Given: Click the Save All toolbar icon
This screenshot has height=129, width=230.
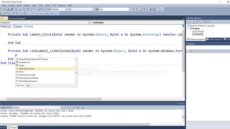Looking at the screenshot, I should [x=11, y=9].
